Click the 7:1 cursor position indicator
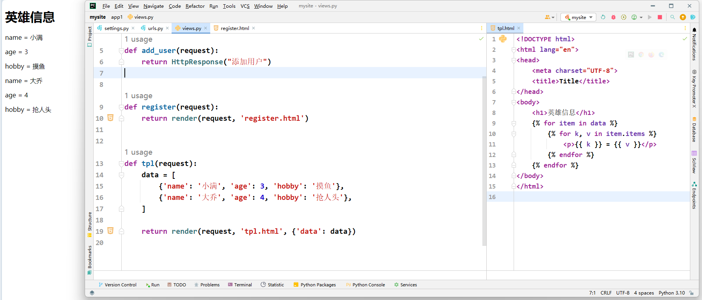Image resolution: width=702 pixels, height=300 pixels. (592, 293)
